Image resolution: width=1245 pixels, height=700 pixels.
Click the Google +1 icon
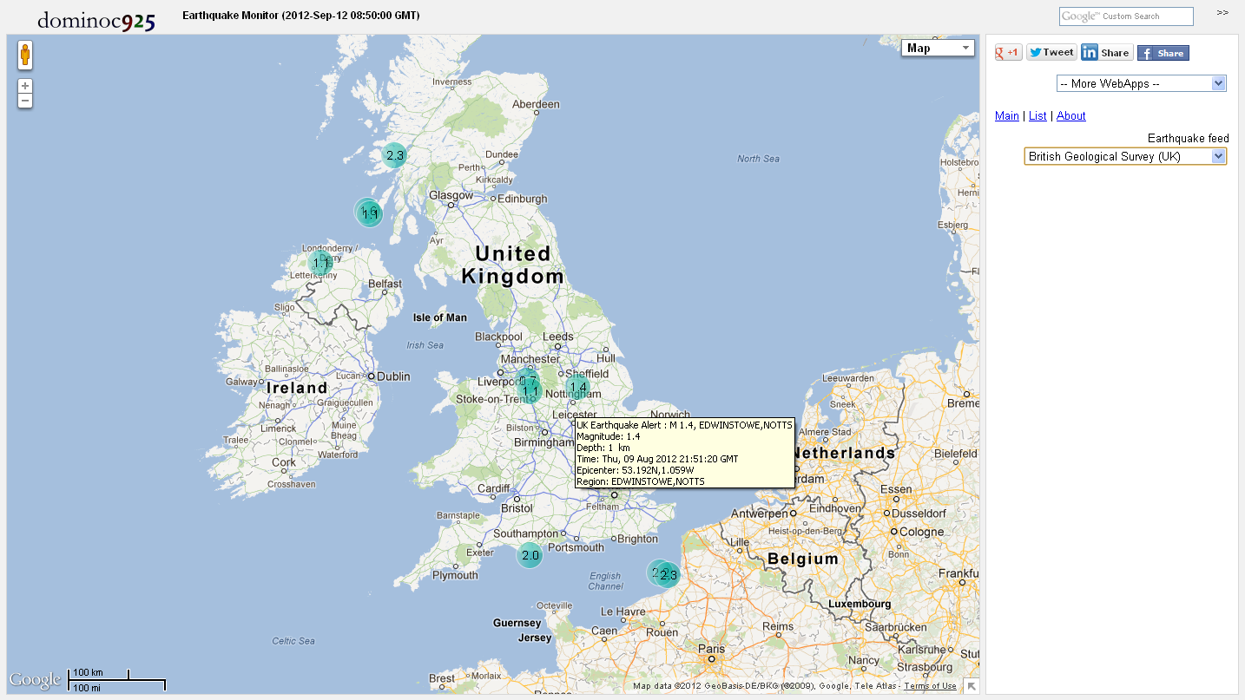coord(1007,52)
